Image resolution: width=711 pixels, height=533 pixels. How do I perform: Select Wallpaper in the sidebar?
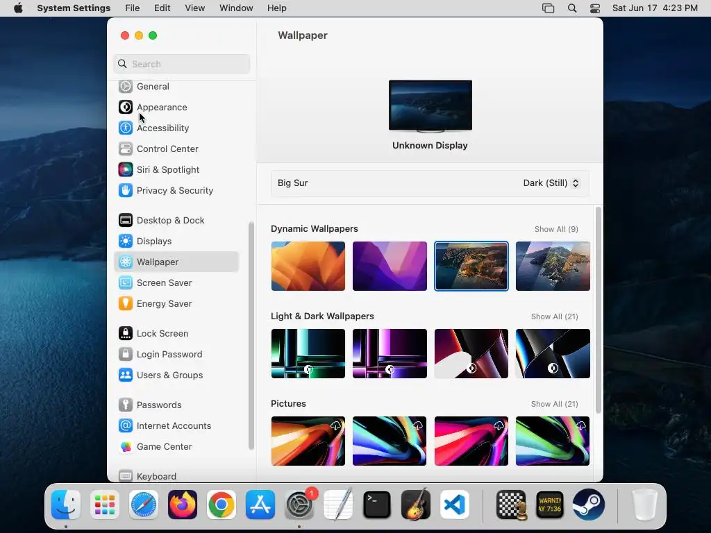[176, 262]
